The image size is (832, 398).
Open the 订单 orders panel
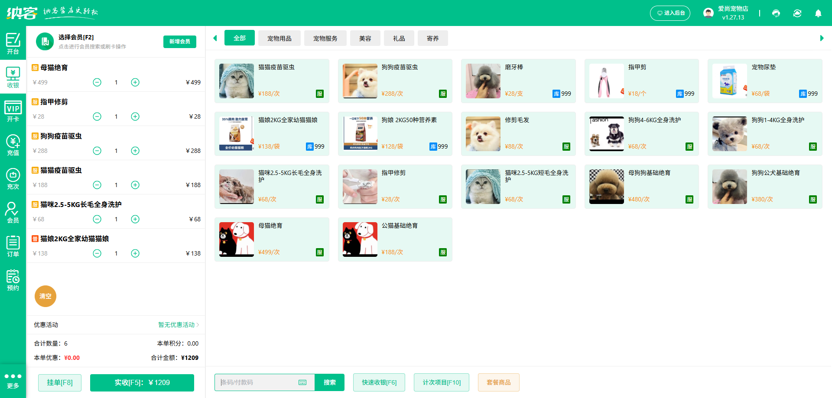13,246
